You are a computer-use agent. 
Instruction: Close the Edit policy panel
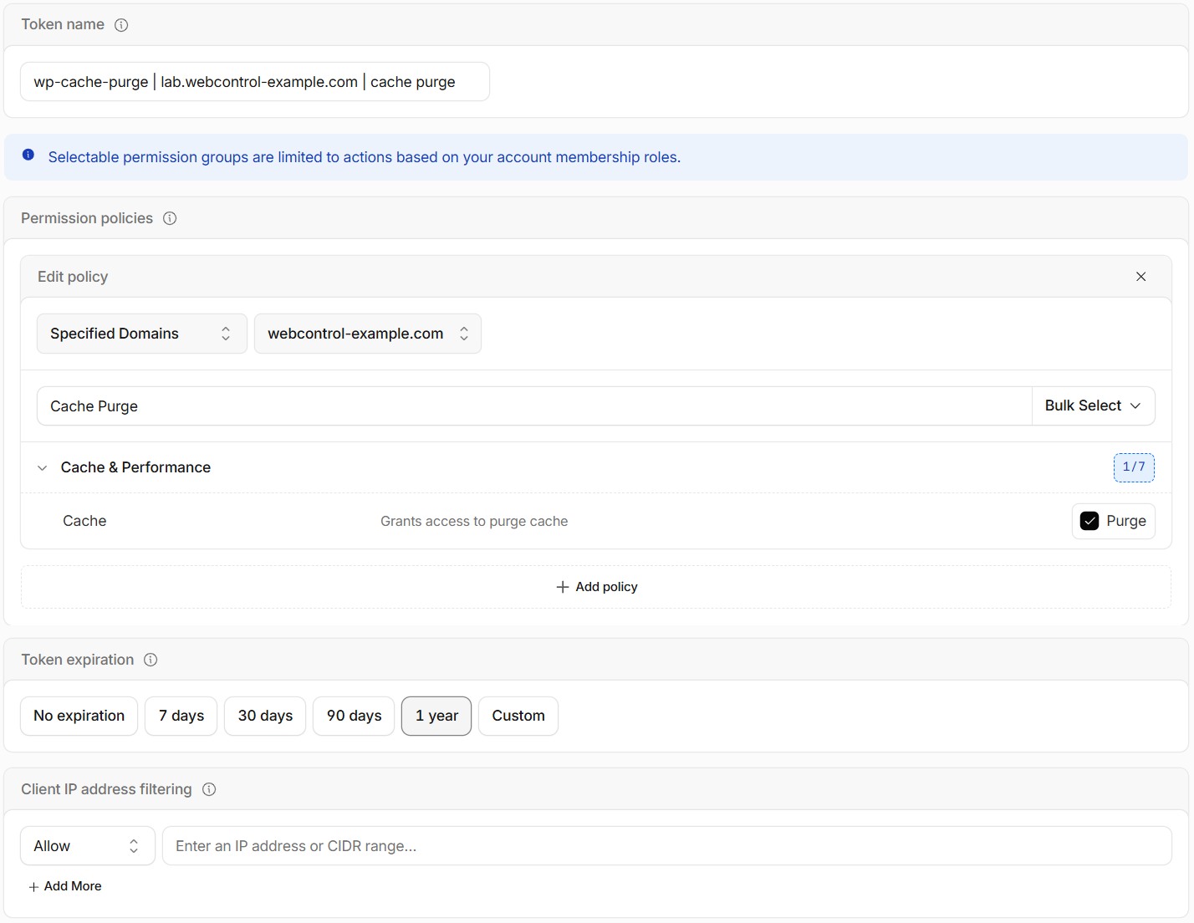pos(1140,277)
